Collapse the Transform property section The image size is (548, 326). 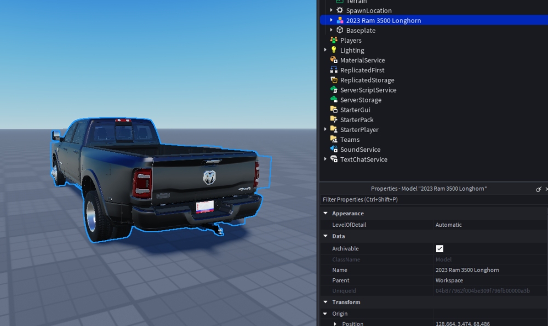click(x=326, y=302)
